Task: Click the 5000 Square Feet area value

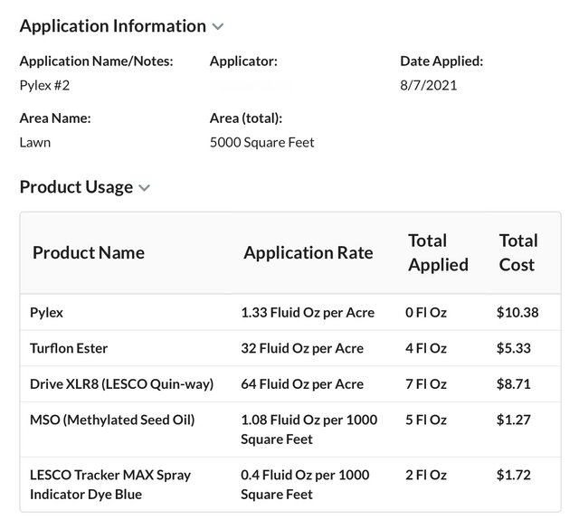Action: pyautogui.click(x=261, y=142)
